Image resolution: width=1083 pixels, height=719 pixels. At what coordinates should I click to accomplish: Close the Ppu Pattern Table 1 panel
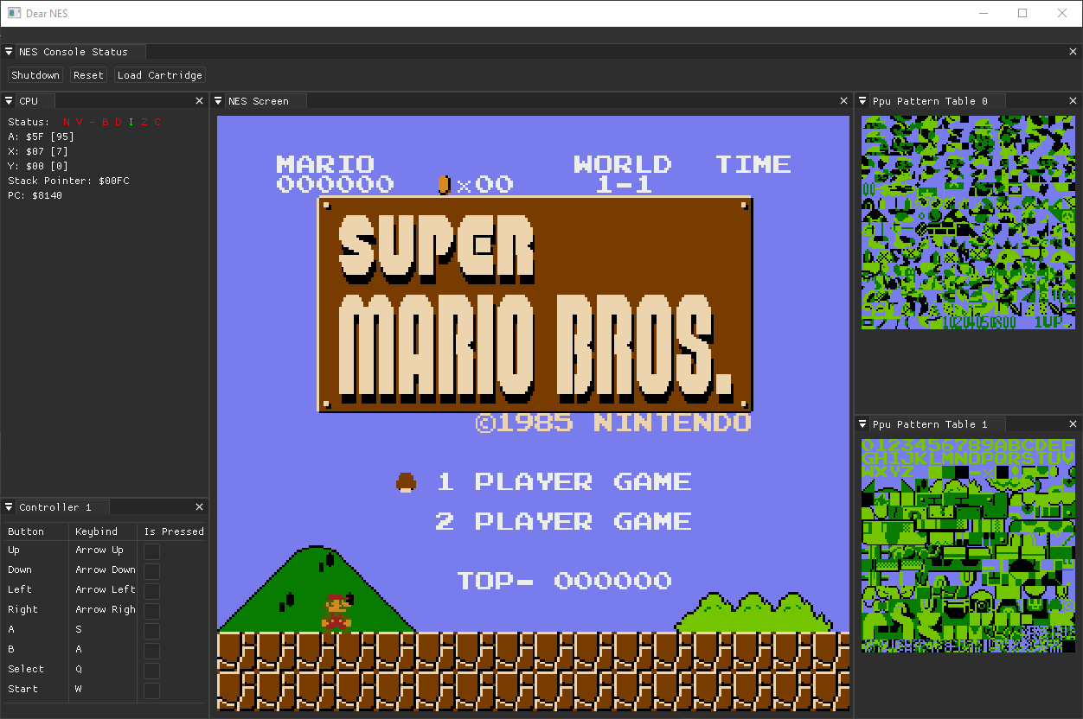[1073, 424]
